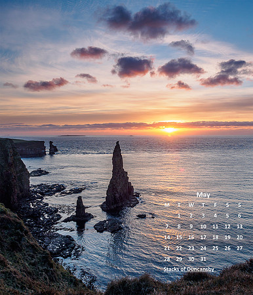Select date 14 in the calendar
The width and height of the screenshot is (253, 295).
167,237
